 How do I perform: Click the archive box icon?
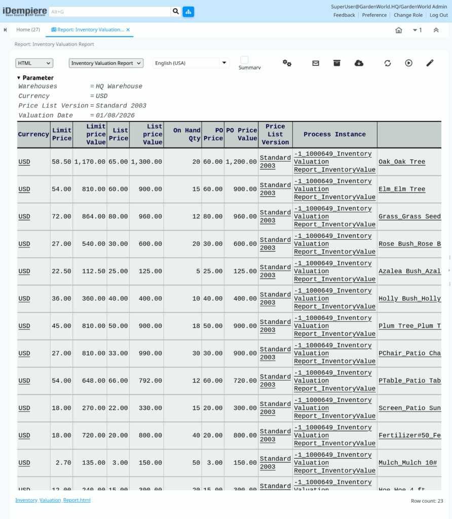tap(337, 63)
